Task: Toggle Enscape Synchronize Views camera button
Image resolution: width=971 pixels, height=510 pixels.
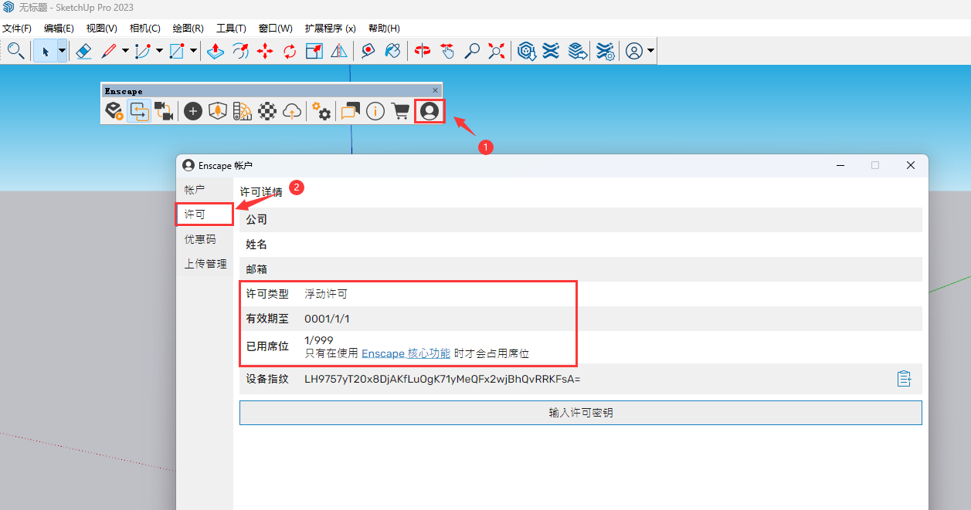Action: coord(164,111)
